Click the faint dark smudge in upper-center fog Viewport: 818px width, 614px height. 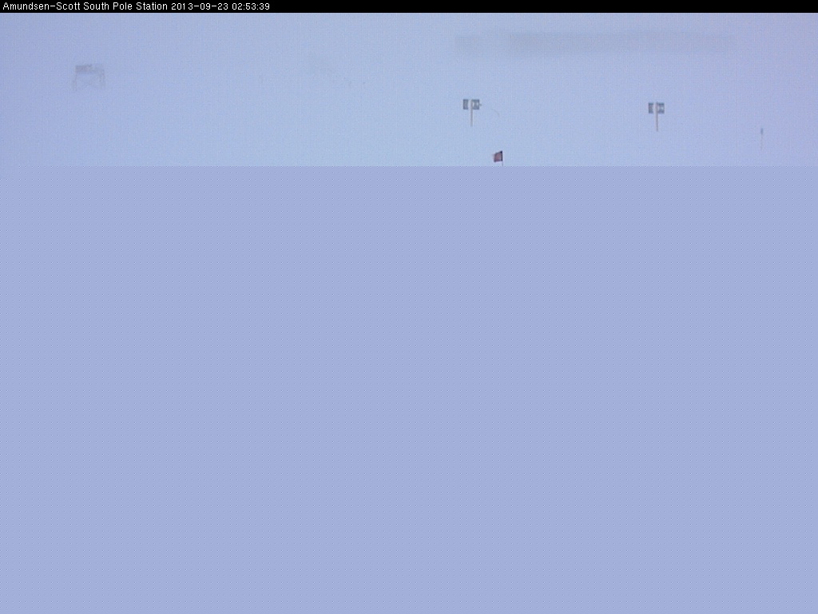tap(321, 68)
